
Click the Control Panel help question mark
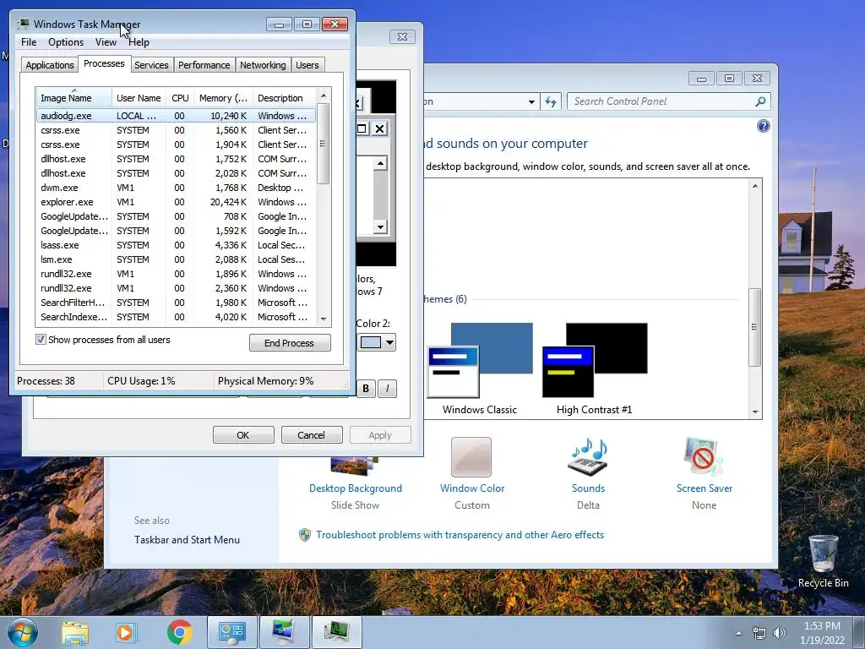(763, 127)
